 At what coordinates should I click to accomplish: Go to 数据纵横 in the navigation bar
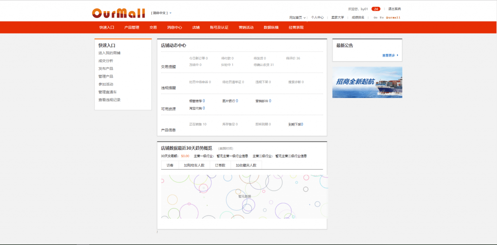tap(271, 28)
